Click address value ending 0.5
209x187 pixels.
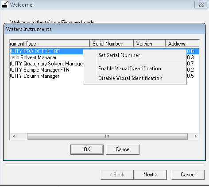point(190,76)
